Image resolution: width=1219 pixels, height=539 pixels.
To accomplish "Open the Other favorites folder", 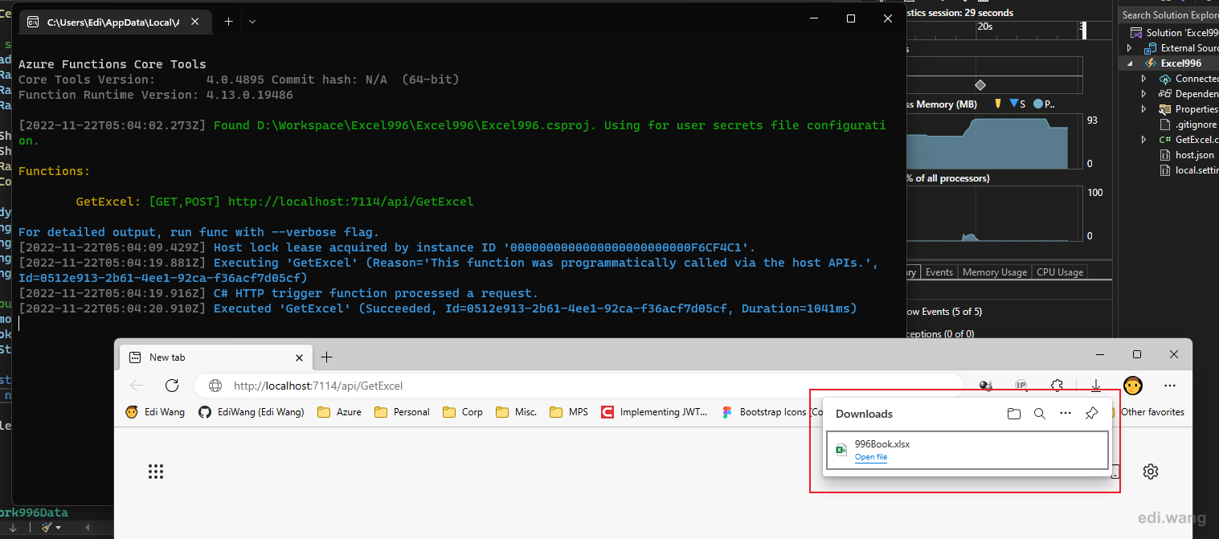I will (x=1152, y=412).
